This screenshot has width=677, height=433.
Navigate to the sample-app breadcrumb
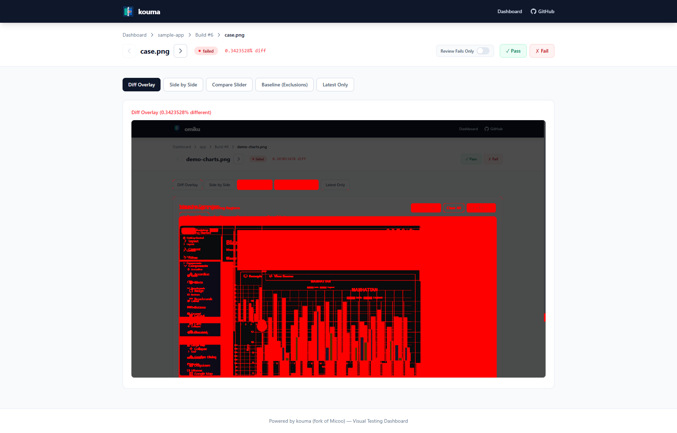click(x=171, y=35)
